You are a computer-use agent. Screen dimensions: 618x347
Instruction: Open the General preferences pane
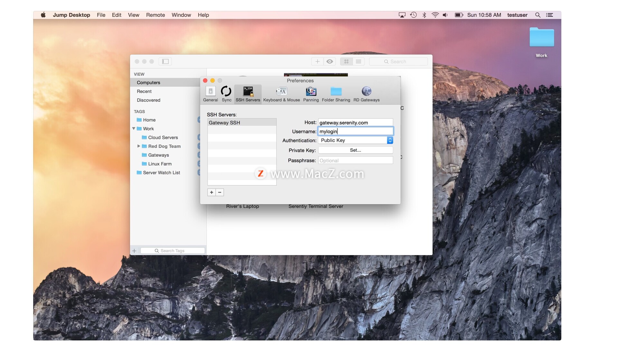point(211,94)
